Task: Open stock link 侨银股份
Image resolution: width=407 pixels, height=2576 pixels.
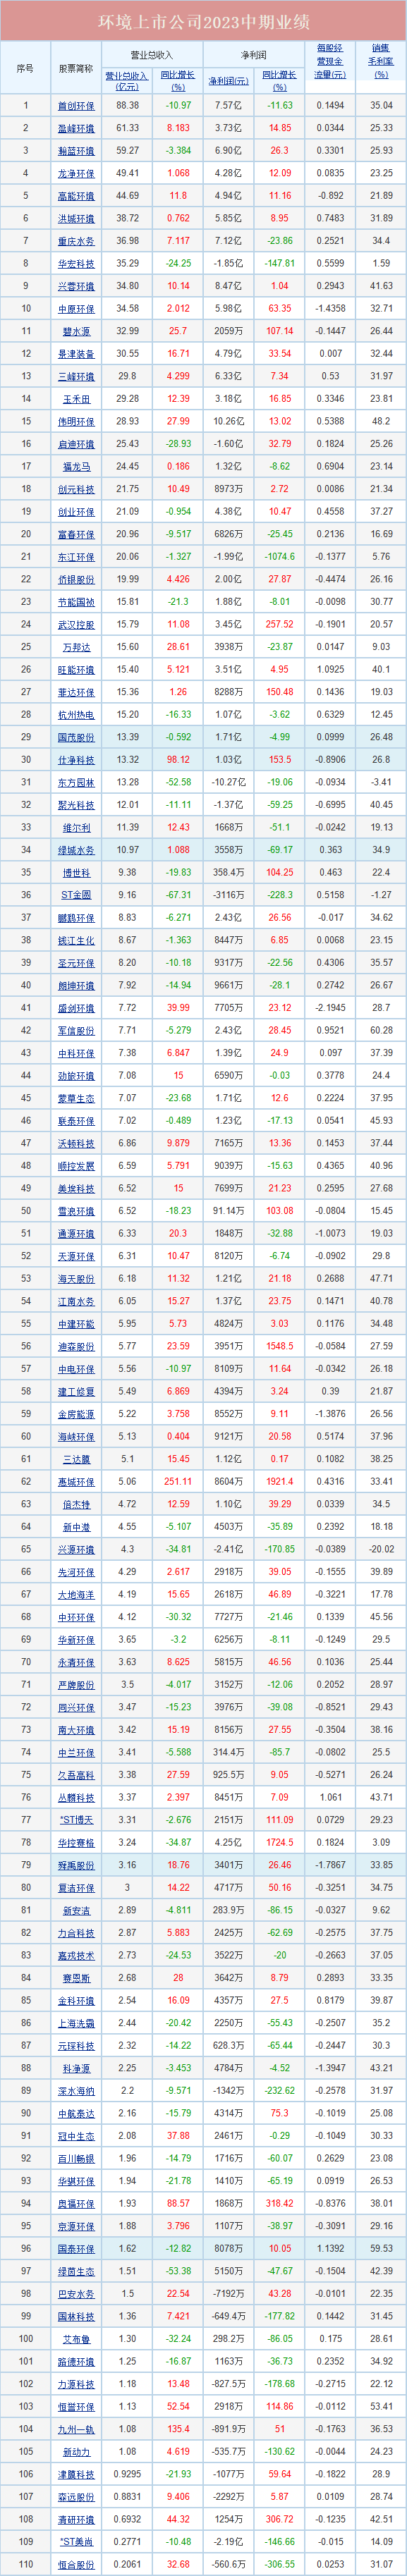Action: pos(76,581)
